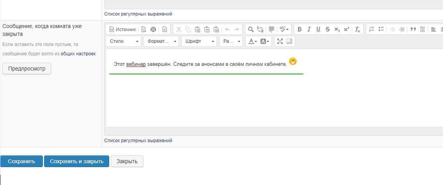
Task: Click the Remove Format icon
Action: point(357,29)
